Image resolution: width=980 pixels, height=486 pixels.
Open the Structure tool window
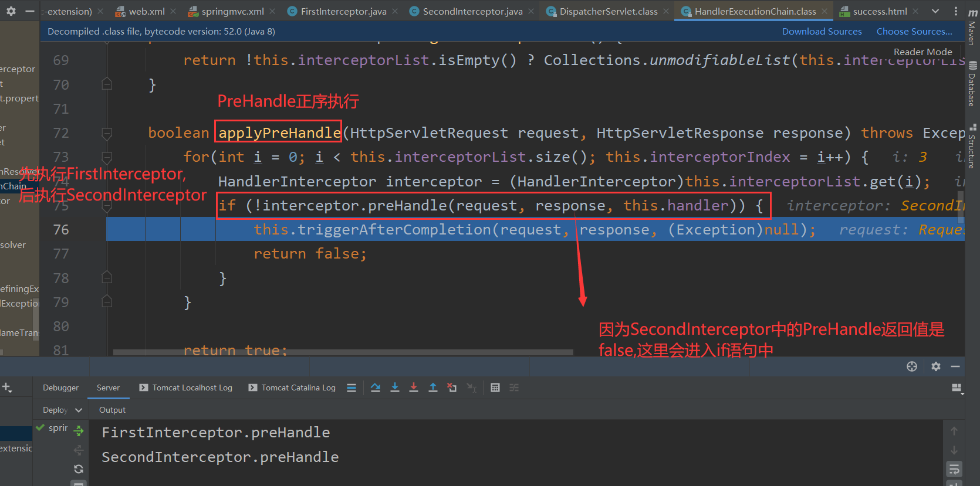tap(972, 146)
